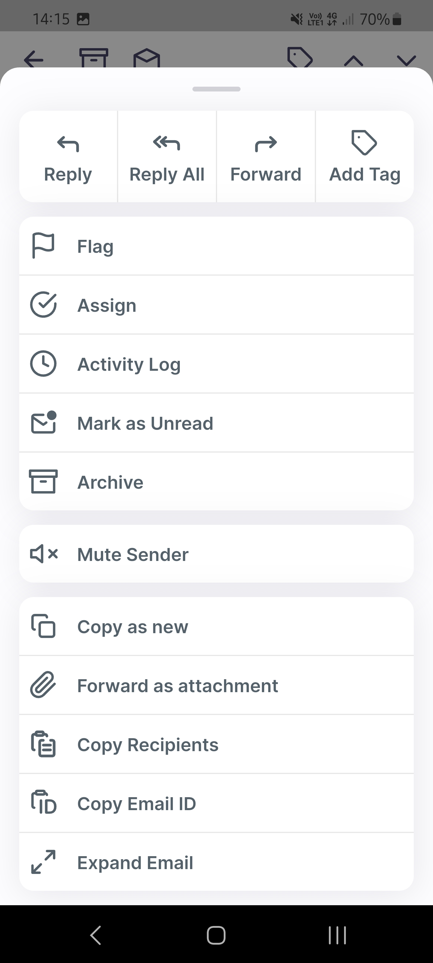
Task: Tap the Reply arrow icon
Action: point(68,144)
